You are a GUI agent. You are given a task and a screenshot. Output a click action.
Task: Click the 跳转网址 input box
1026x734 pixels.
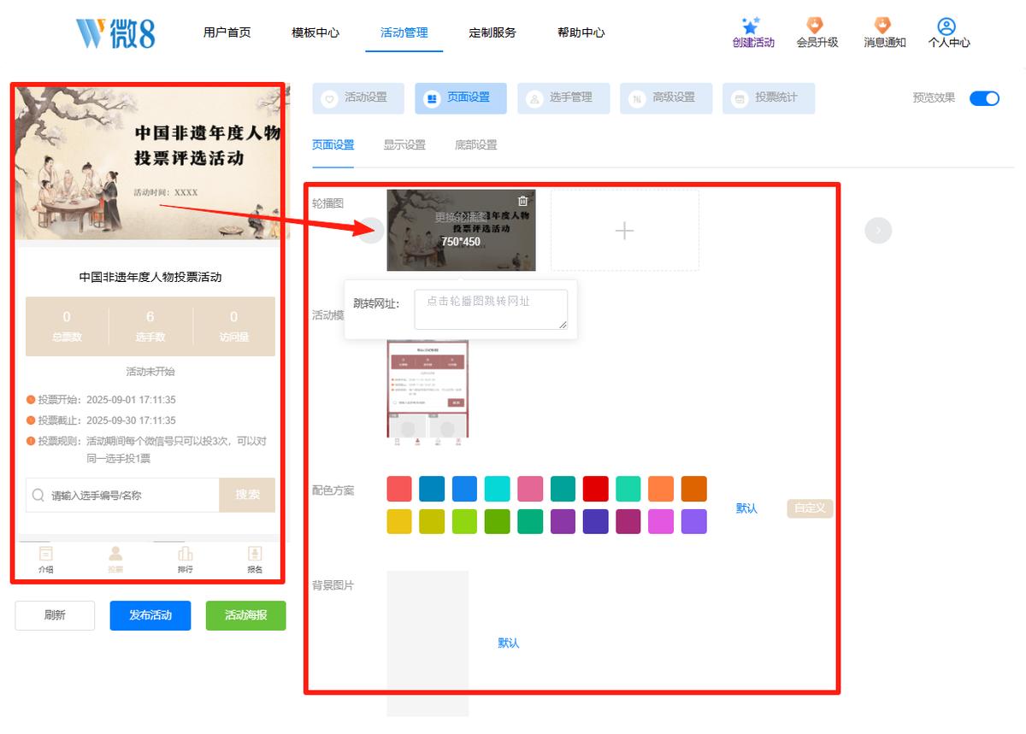pos(491,309)
